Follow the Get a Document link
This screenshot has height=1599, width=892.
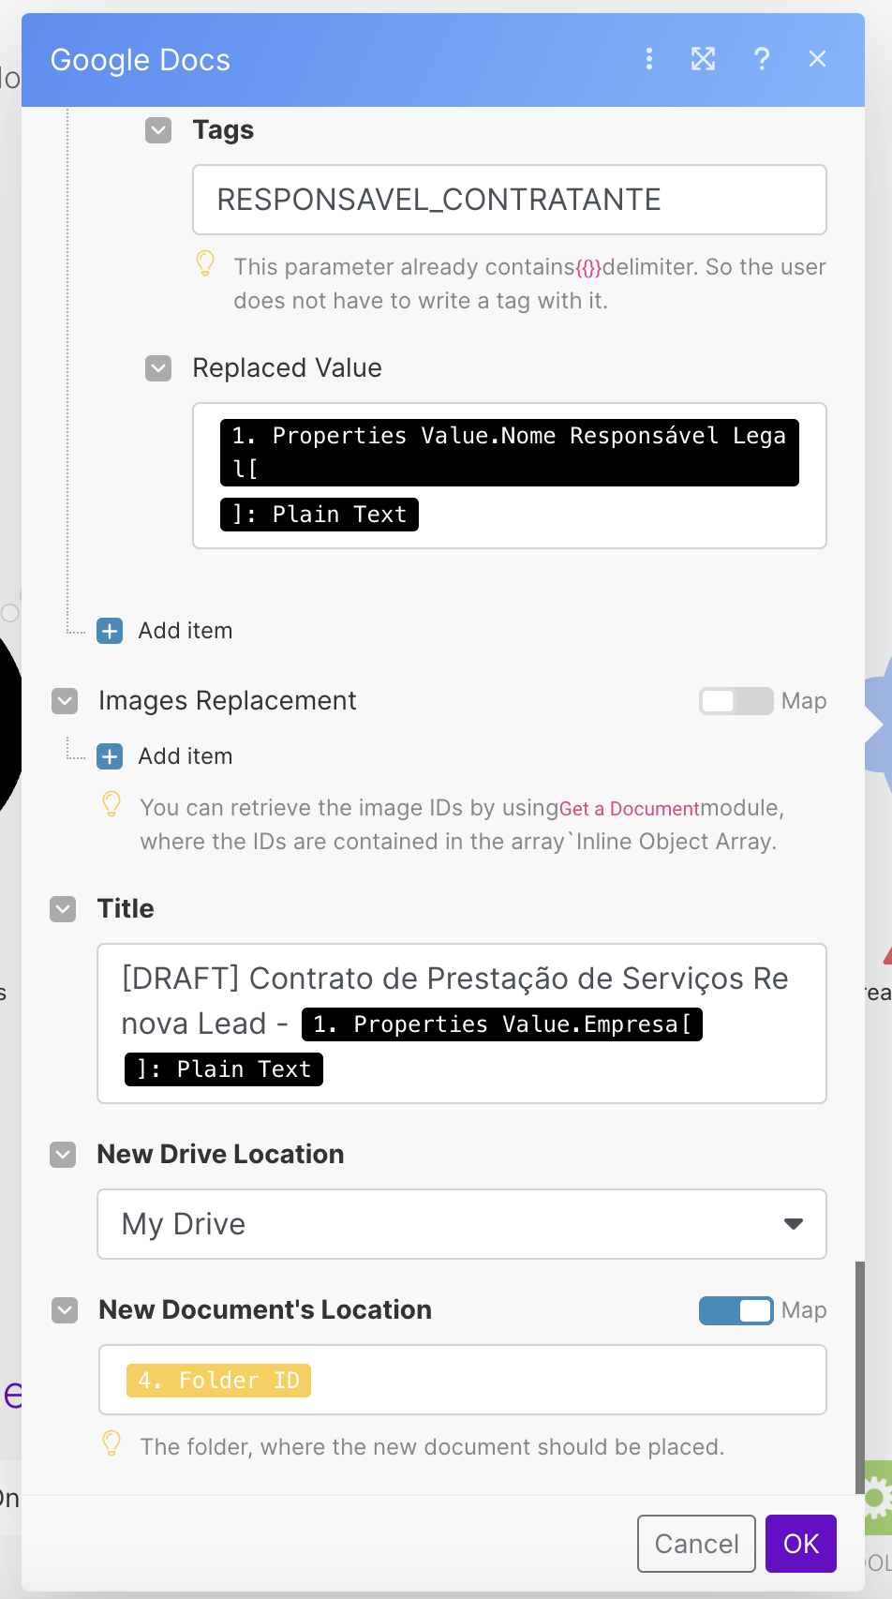629,809
